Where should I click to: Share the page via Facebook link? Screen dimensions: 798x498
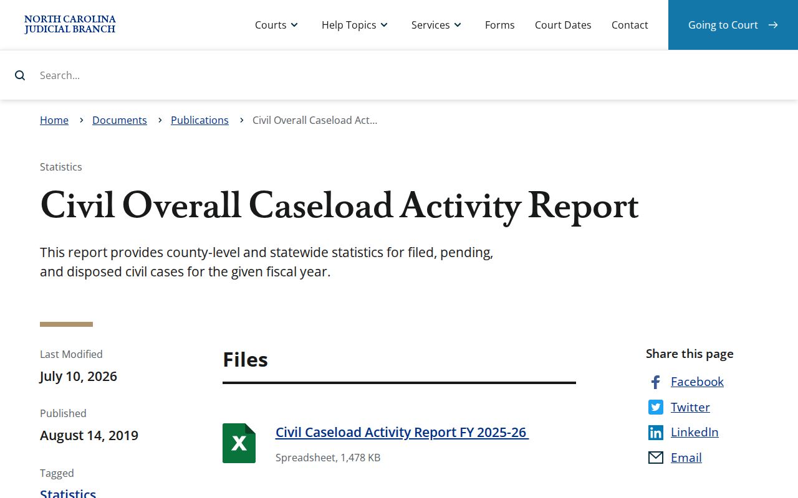(697, 382)
